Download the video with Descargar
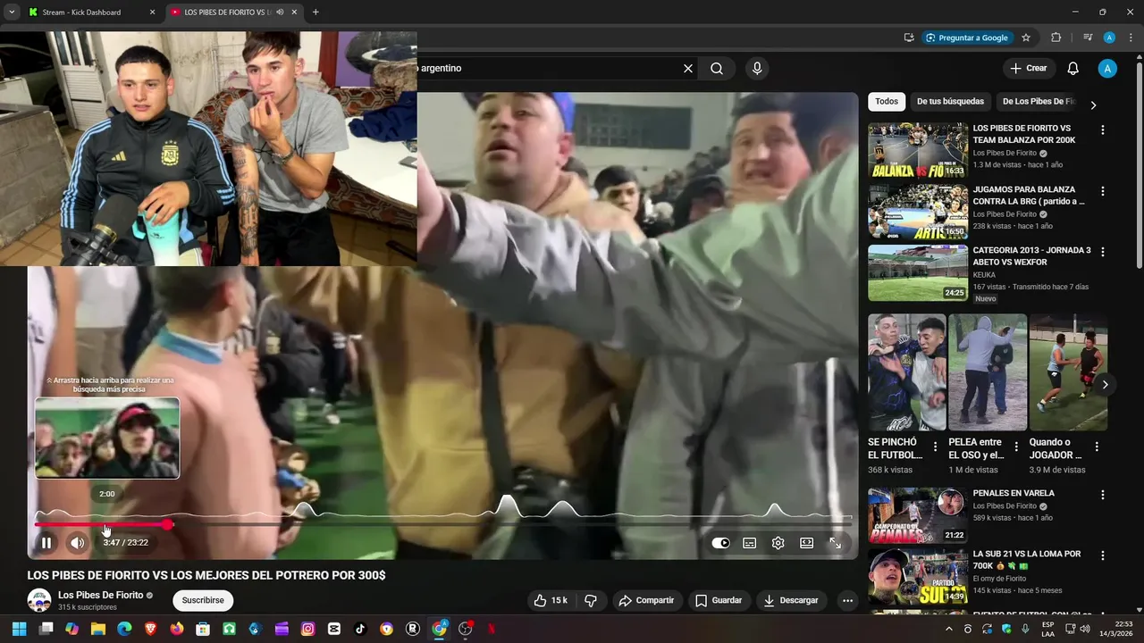The height and width of the screenshot is (643, 1144). click(x=791, y=600)
